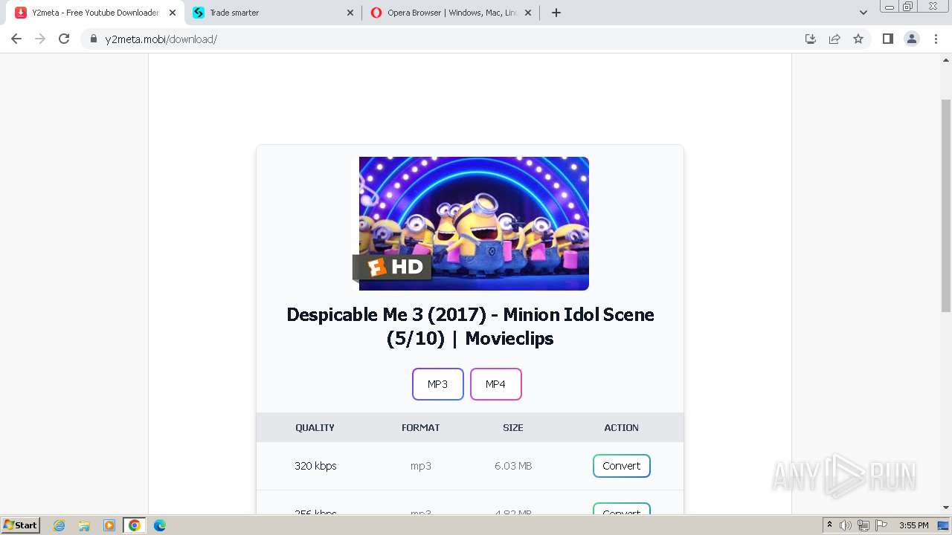The width and height of the screenshot is (952, 535).
Task: Click the 320 kbps quality cell
Action: point(315,466)
